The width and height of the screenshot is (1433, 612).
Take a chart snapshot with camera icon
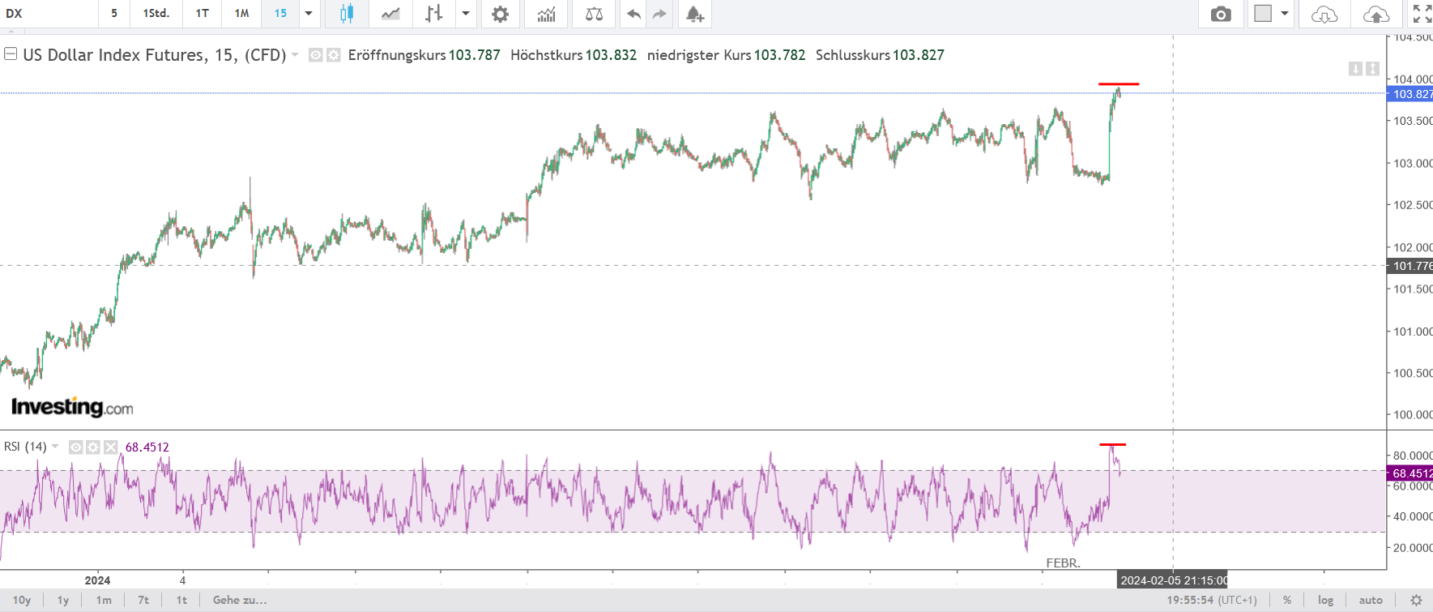(x=1221, y=14)
